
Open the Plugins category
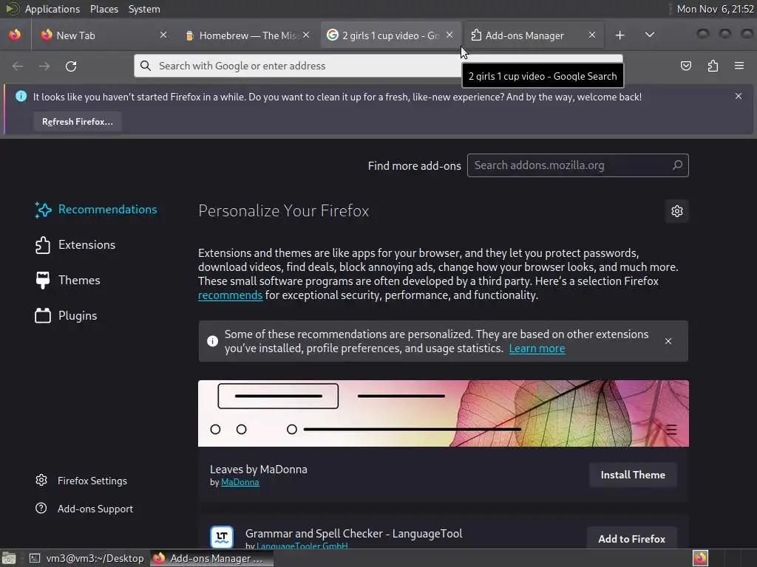click(x=66, y=316)
